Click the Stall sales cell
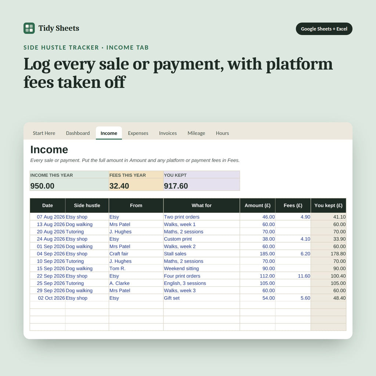Image resolution: width=376 pixels, height=376 pixels. [x=202, y=254]
